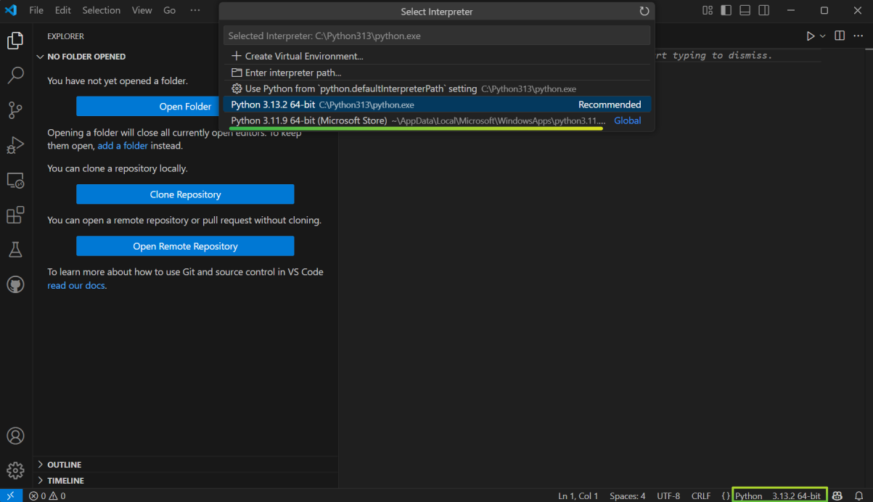Open the Explorer view in activity bar

pyautogui.click(x=15, y=41)
